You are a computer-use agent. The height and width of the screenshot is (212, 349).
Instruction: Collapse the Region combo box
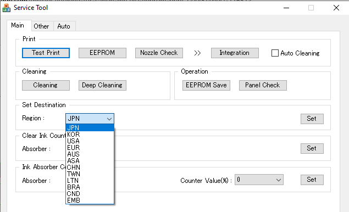(x=90, y=119)
